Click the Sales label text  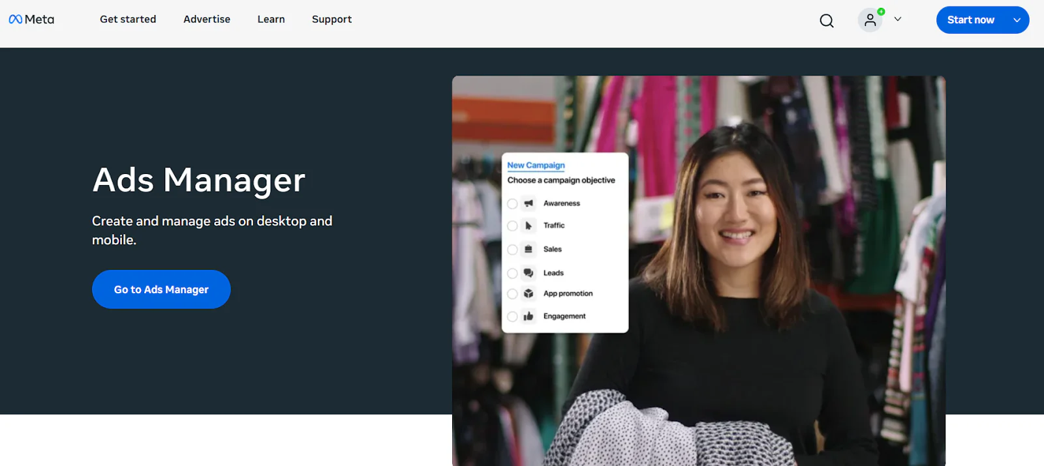(552, 249)
